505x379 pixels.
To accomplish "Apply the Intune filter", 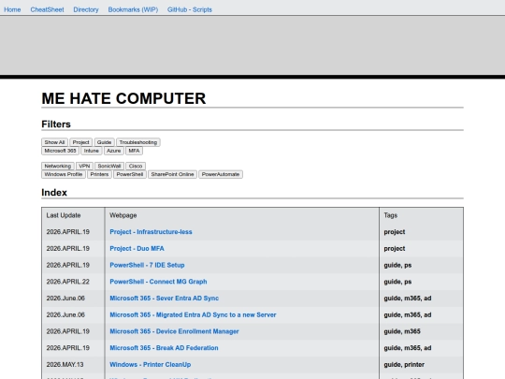I will click(x=91, y=151).
